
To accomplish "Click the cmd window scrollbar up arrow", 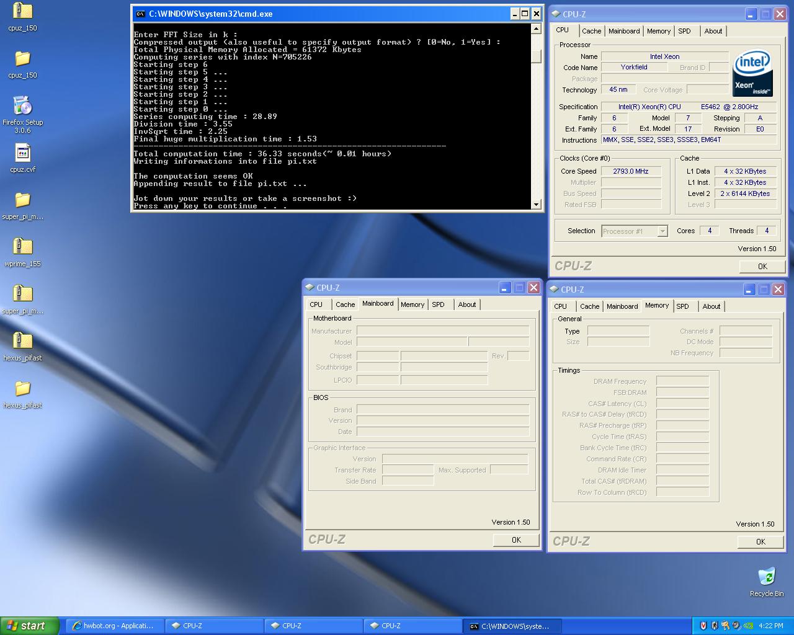I will tap(537, 29).
